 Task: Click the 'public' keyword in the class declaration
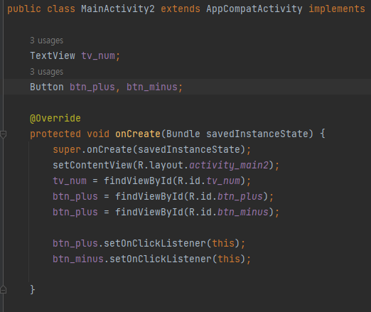24,9
